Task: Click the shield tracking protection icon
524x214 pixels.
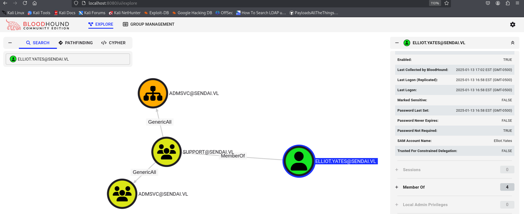Action: click(x=76, y=3)
